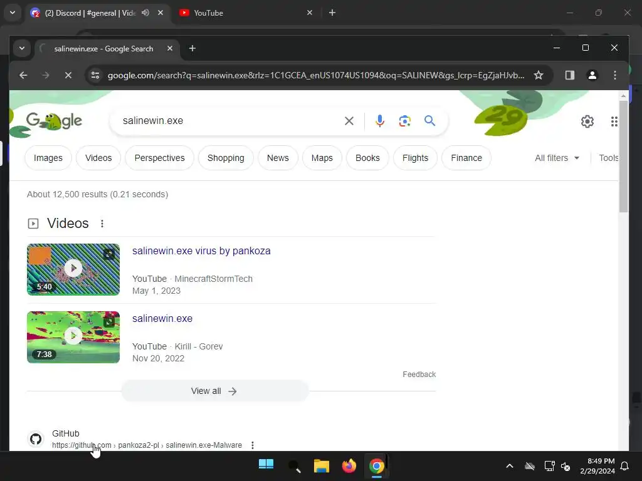Bookmark this page with the star icon
The height and width of the screenshot is (481, 642).
pos(539,75)
